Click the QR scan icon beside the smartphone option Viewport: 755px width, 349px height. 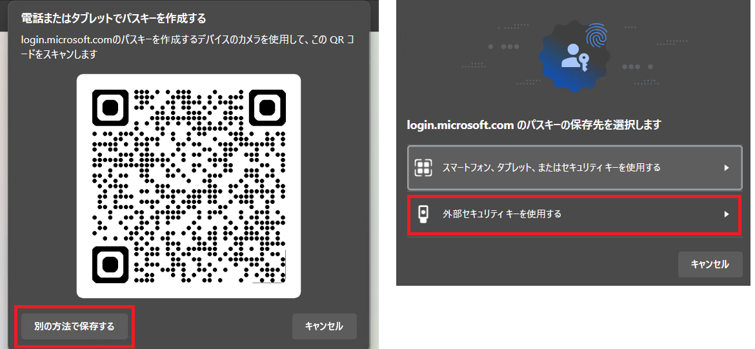click(x=423, y=168)
